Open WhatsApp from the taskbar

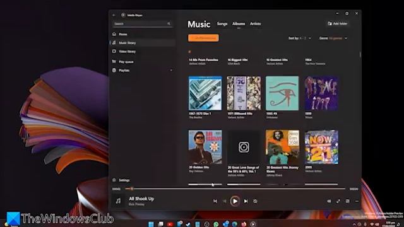[x=216, y=224]
